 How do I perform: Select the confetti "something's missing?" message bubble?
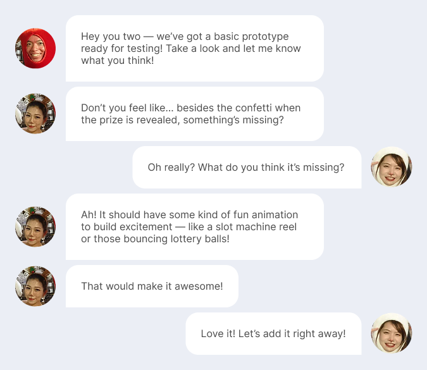194,114
